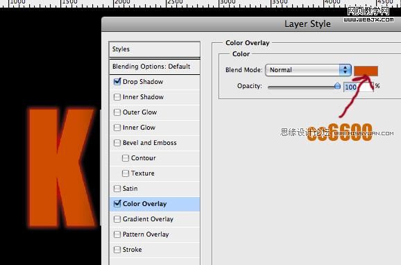
Task: Click the Blend Mode dropdown arrow stepper
Action: click(x=345, y=70)
